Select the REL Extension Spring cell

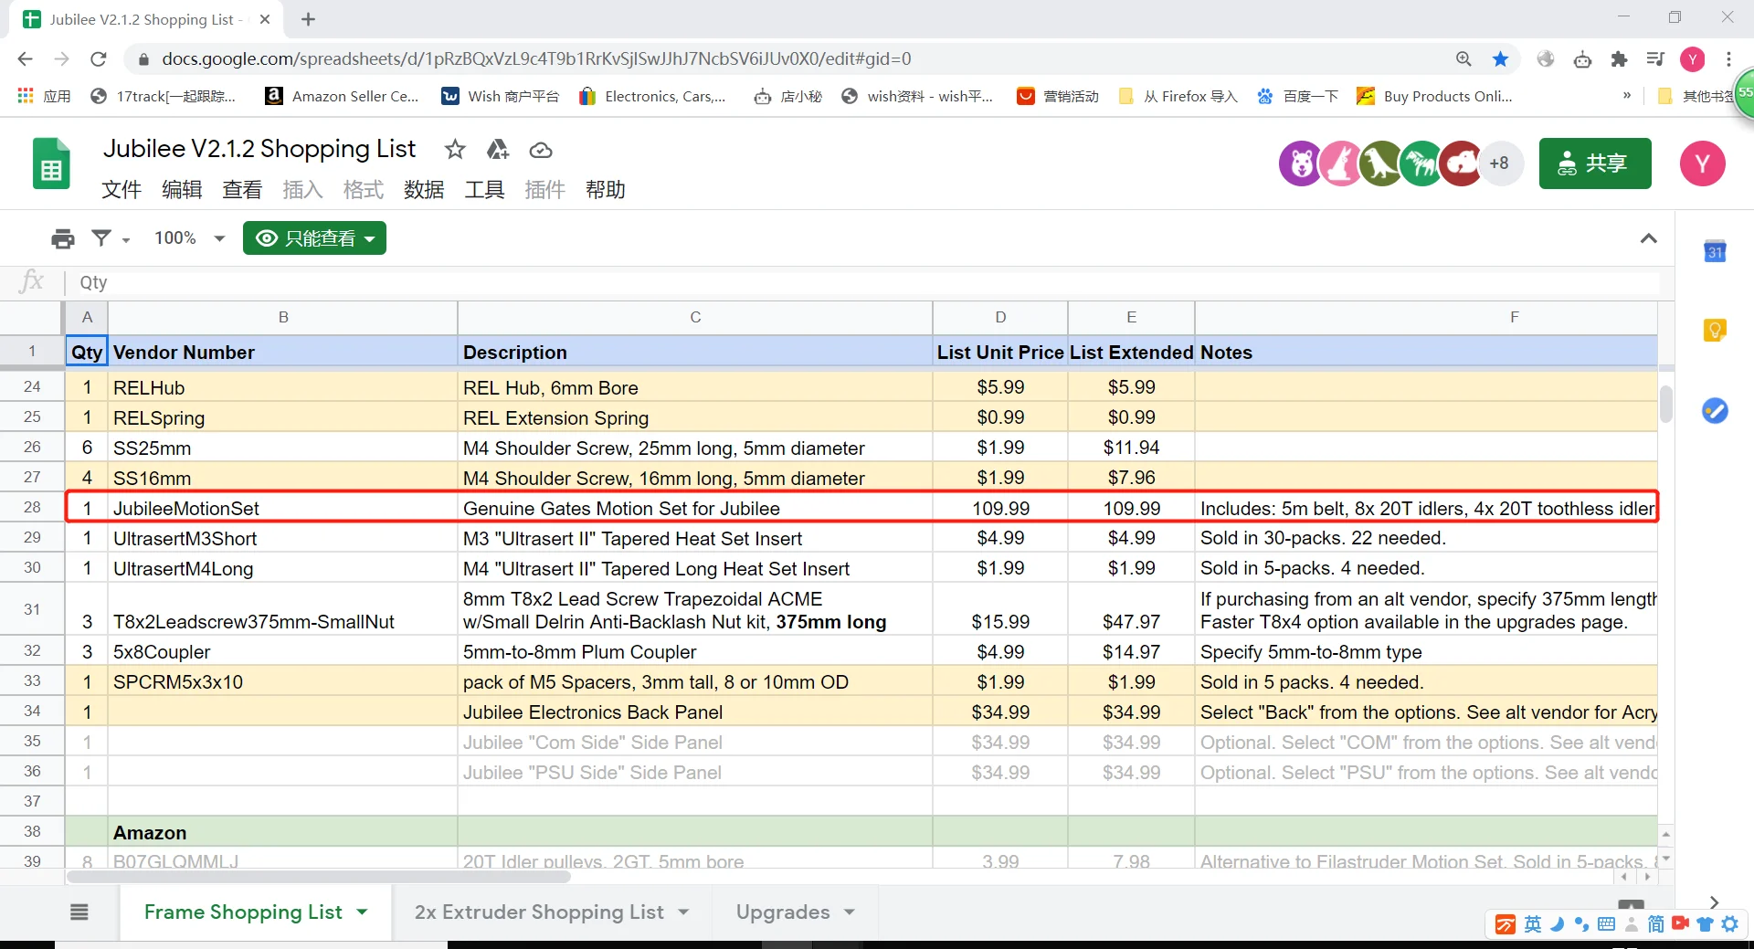pos(695,418)
